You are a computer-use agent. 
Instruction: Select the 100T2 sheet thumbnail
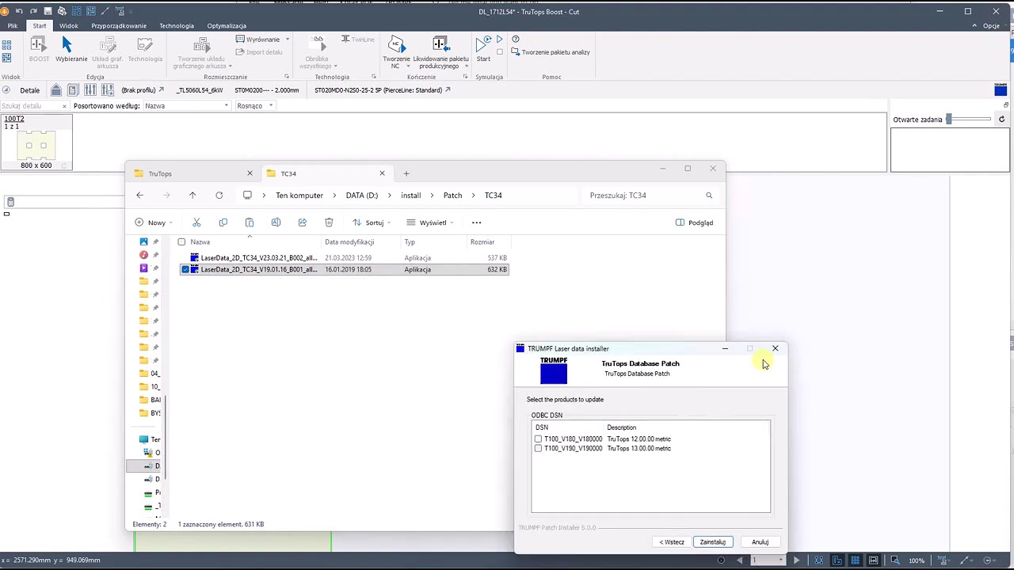(x=36, y=142)
